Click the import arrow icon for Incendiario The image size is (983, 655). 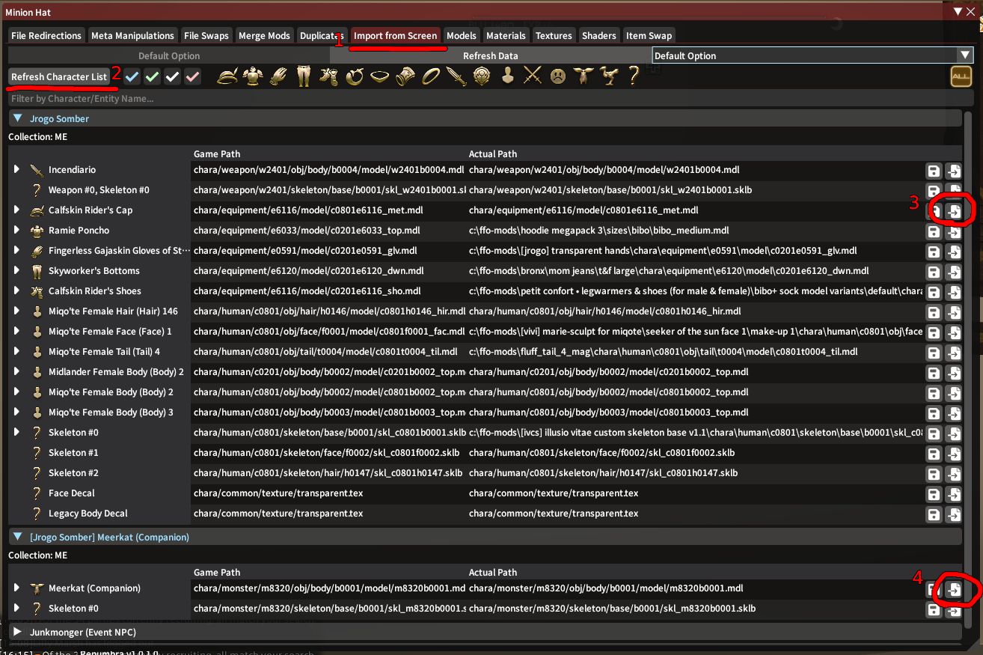[x=954, y=171]
